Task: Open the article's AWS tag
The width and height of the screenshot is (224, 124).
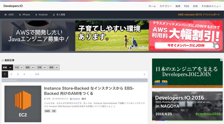Action: point(47,111)
